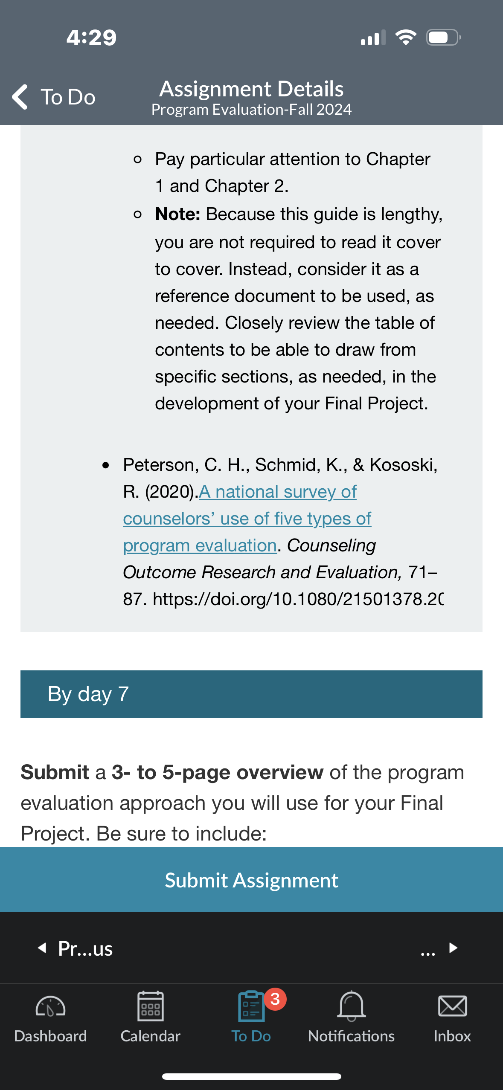The width and height of the screenshot is (503, 1090).
Task: Tap the Assignment Details title
Action: [251, 89]
